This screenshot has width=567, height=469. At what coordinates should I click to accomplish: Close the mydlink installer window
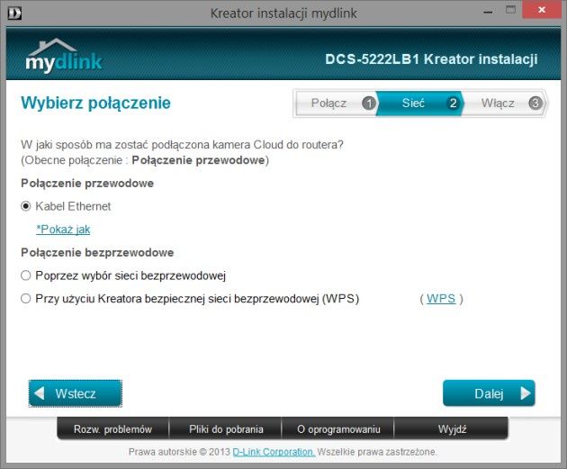point(541,10)
